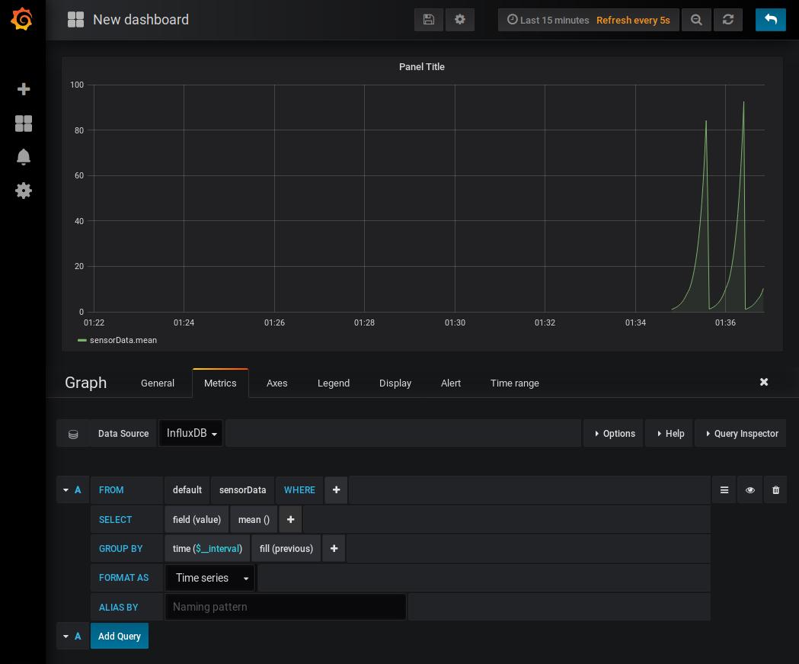Image resolution: width=799 pixels, height=664 pixels.
Task: Click the zoom out magnifier icon
Action: coord(696,20)
